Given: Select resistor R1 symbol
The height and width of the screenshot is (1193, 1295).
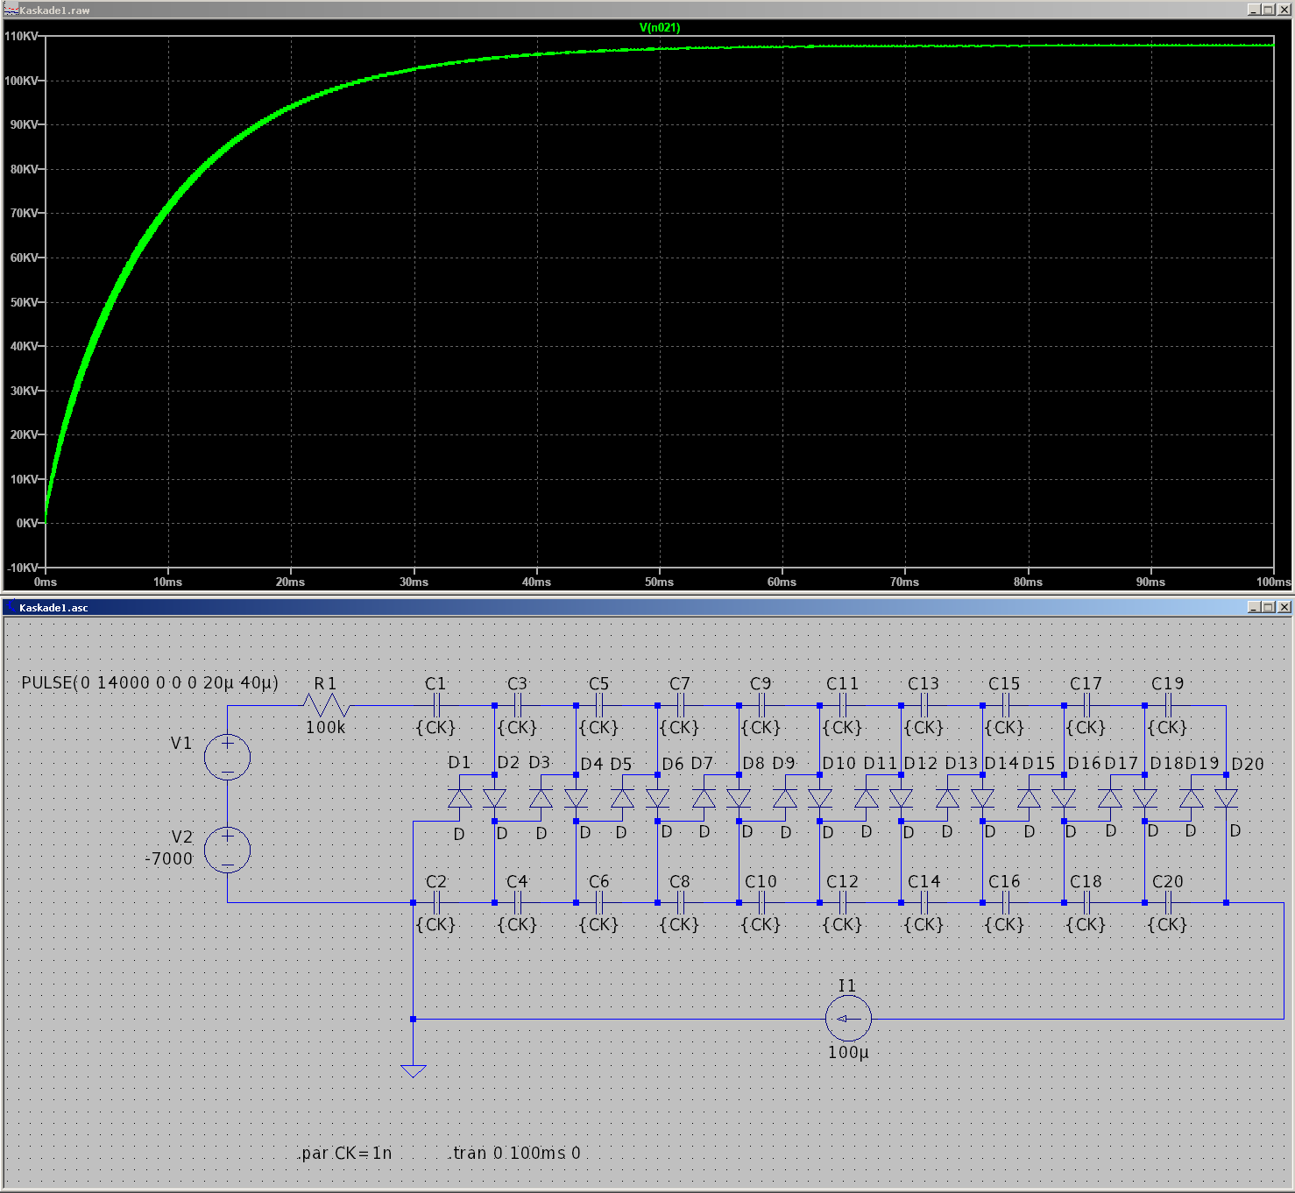Looking at the screenshot, I should pos(326,705).
